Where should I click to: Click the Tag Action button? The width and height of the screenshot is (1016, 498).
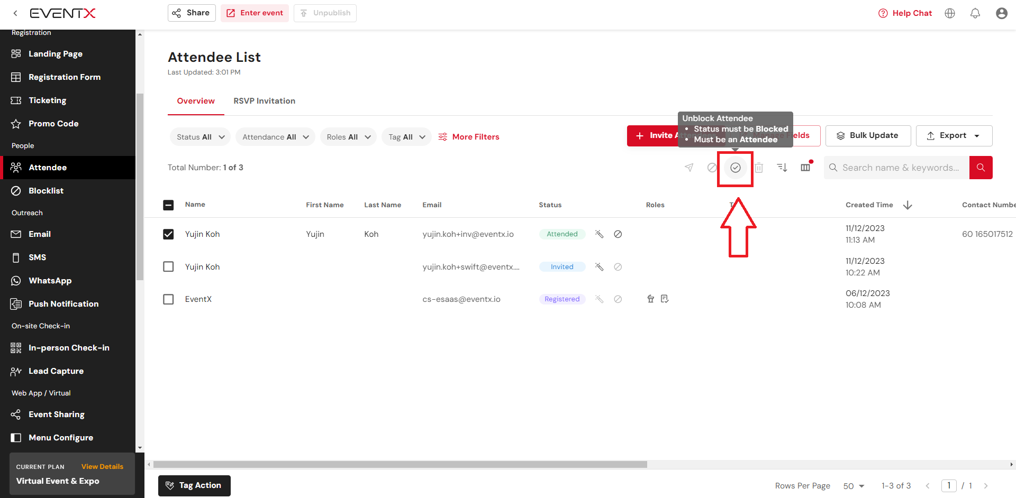(x=194, y=485)
